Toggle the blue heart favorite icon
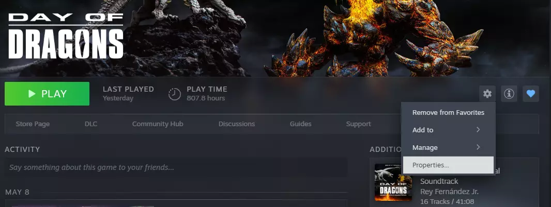 pyautogui.click(x=531, y=94)
